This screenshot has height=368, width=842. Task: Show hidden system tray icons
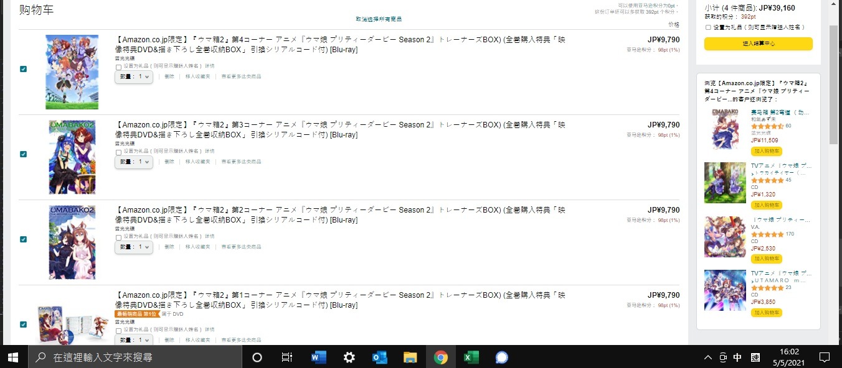(x=707, y=357)
